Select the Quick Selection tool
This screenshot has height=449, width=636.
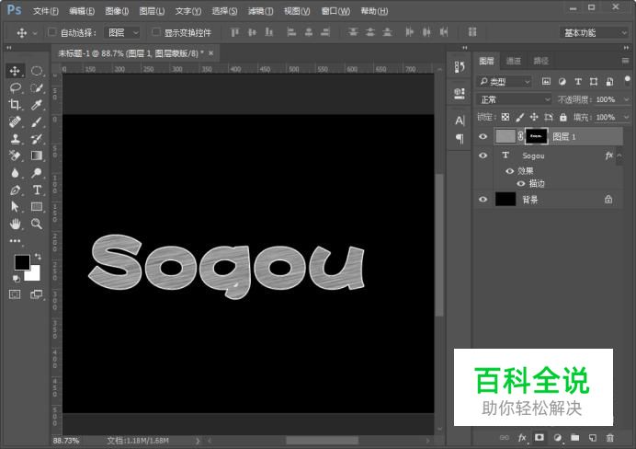(x=37, y=87)
